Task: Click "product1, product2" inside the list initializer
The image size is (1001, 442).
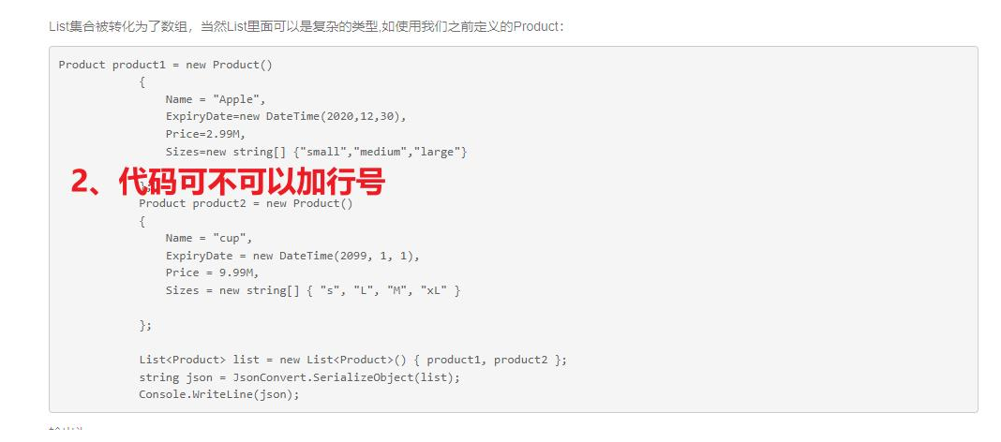Action: point(487,360)
